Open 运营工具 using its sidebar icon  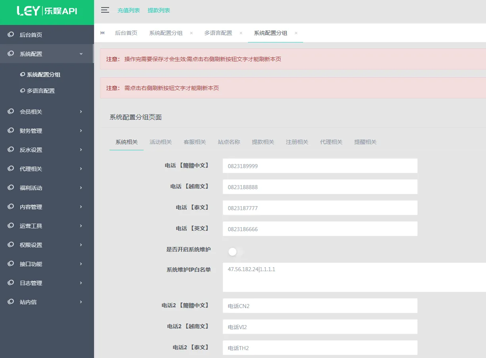pyautogui.click(x=11, y=226)
